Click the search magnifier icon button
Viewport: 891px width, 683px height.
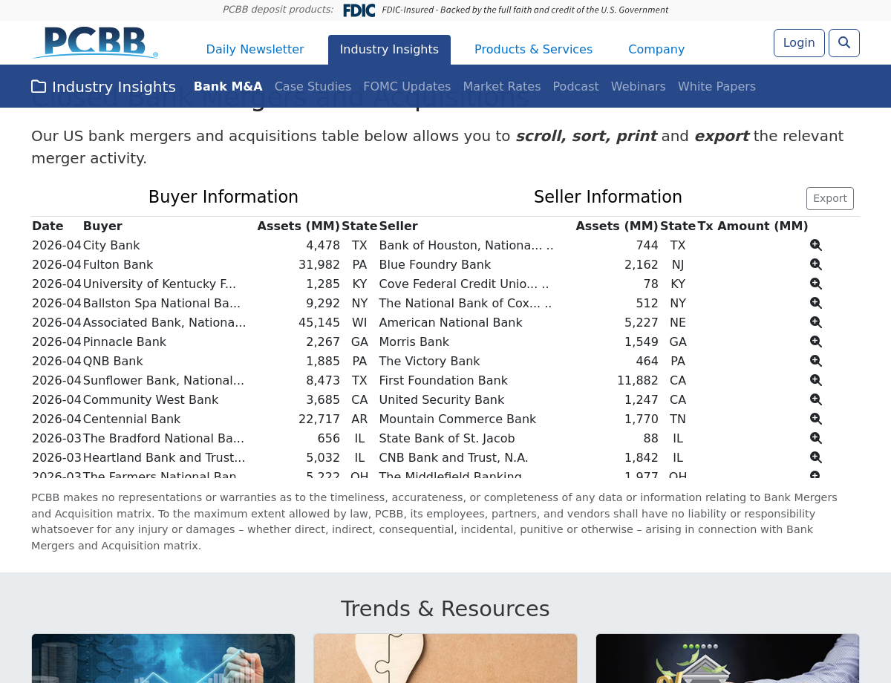(x=843, y=43)
